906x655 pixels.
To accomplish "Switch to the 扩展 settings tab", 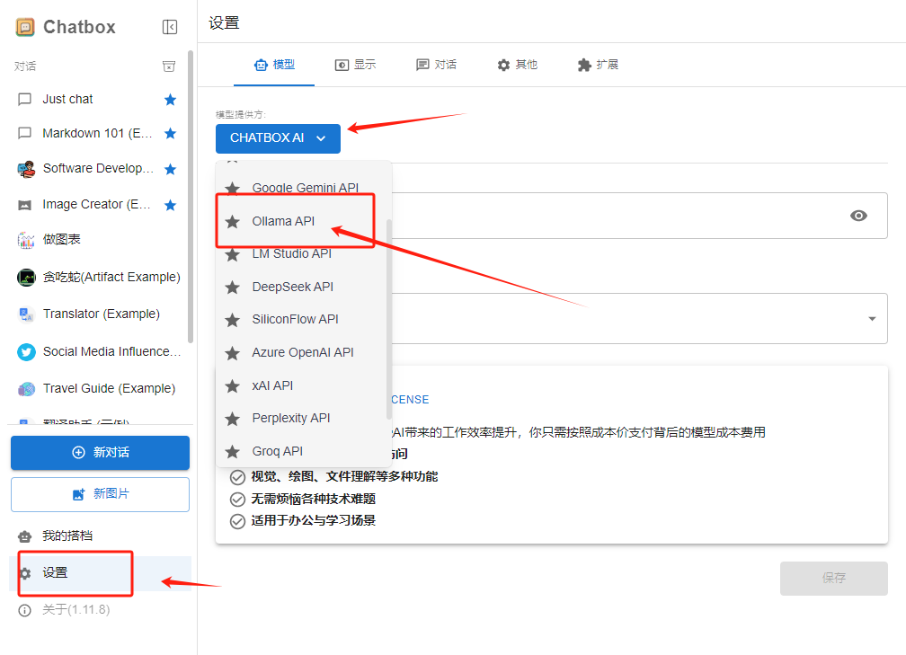I will [x=598, y=65].
